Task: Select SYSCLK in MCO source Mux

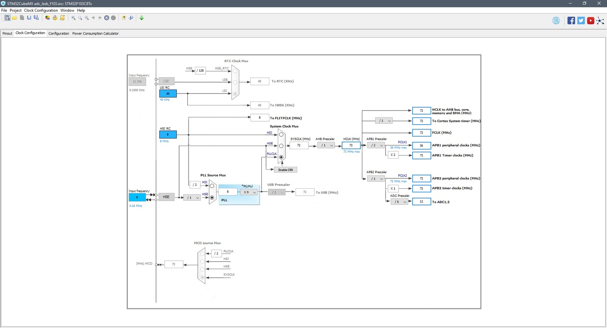Action: coord(203,277)
